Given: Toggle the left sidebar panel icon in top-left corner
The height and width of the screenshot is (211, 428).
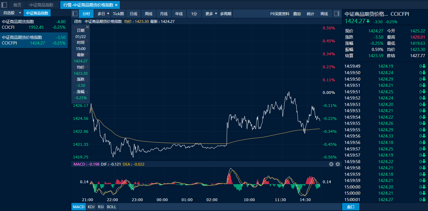Looking at the screenshot, I should coord(4,5).
